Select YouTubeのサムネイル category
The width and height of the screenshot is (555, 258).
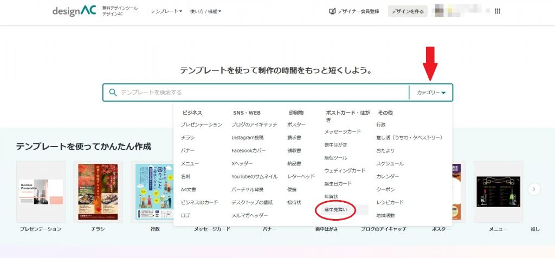[255, 176]
